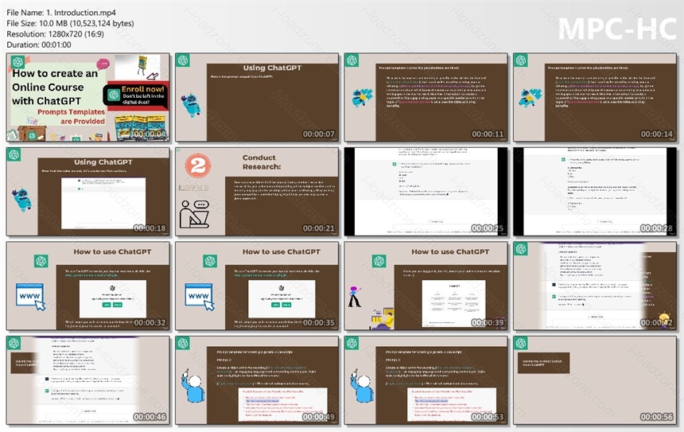Click the standing person figure in 00:00:39 frame
Image resolution: width=684 pixels, height=432 pixels.
point(355,296)
